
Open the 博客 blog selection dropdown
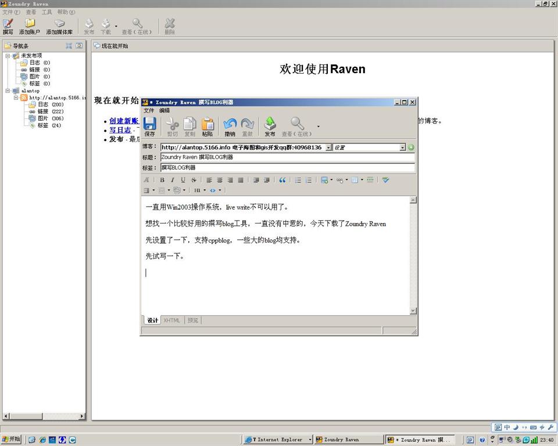328,148
